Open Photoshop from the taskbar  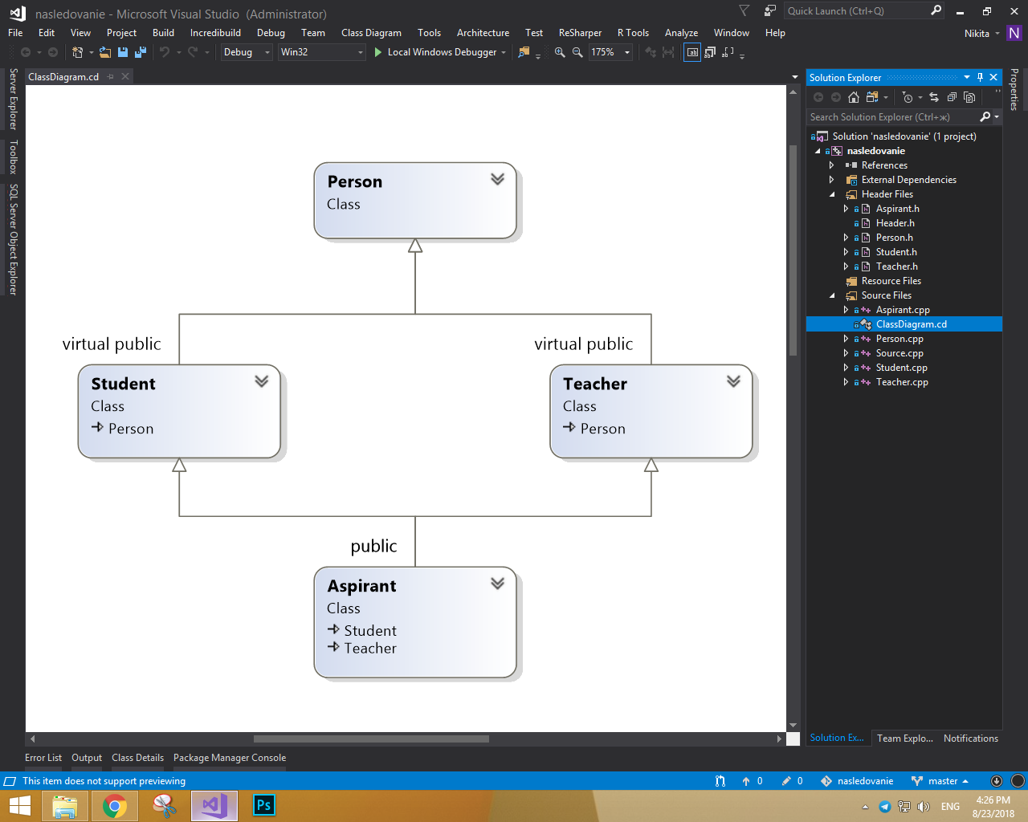(264, 806)
